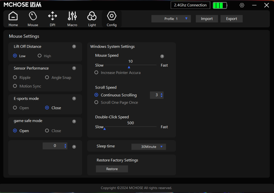Open E-sports mode

point(15,108)
